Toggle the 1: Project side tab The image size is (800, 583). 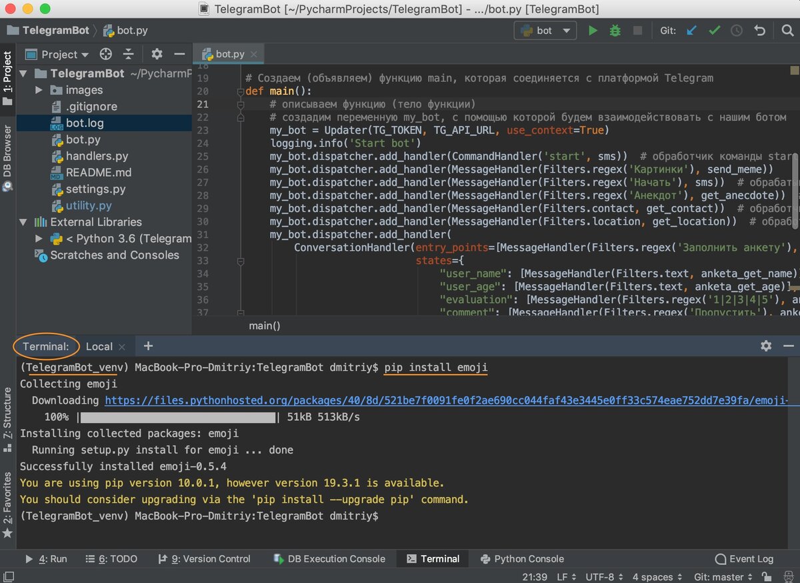[7, 78]
